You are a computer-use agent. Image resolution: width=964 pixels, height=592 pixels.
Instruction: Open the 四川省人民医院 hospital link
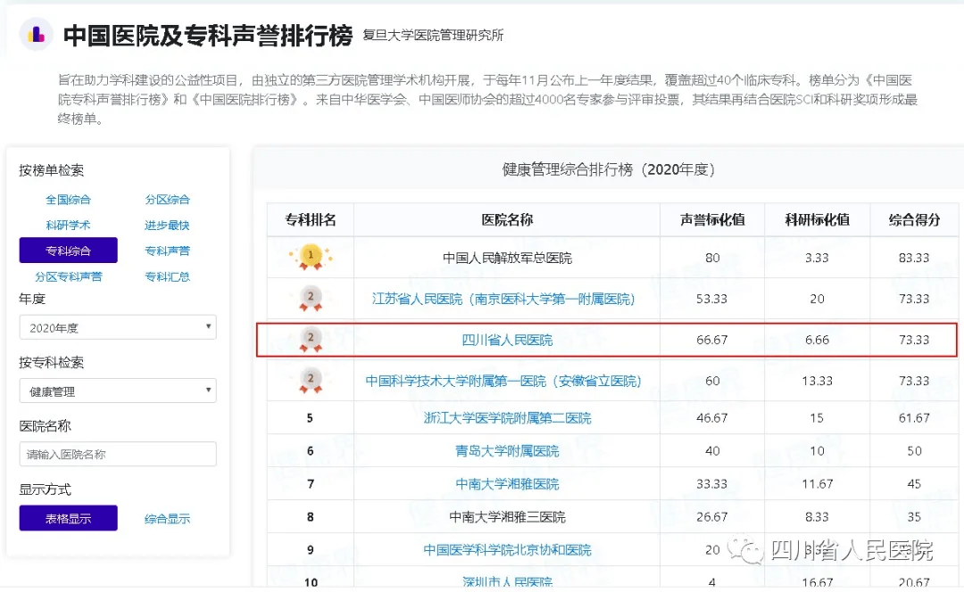click(x=507, y=340)
